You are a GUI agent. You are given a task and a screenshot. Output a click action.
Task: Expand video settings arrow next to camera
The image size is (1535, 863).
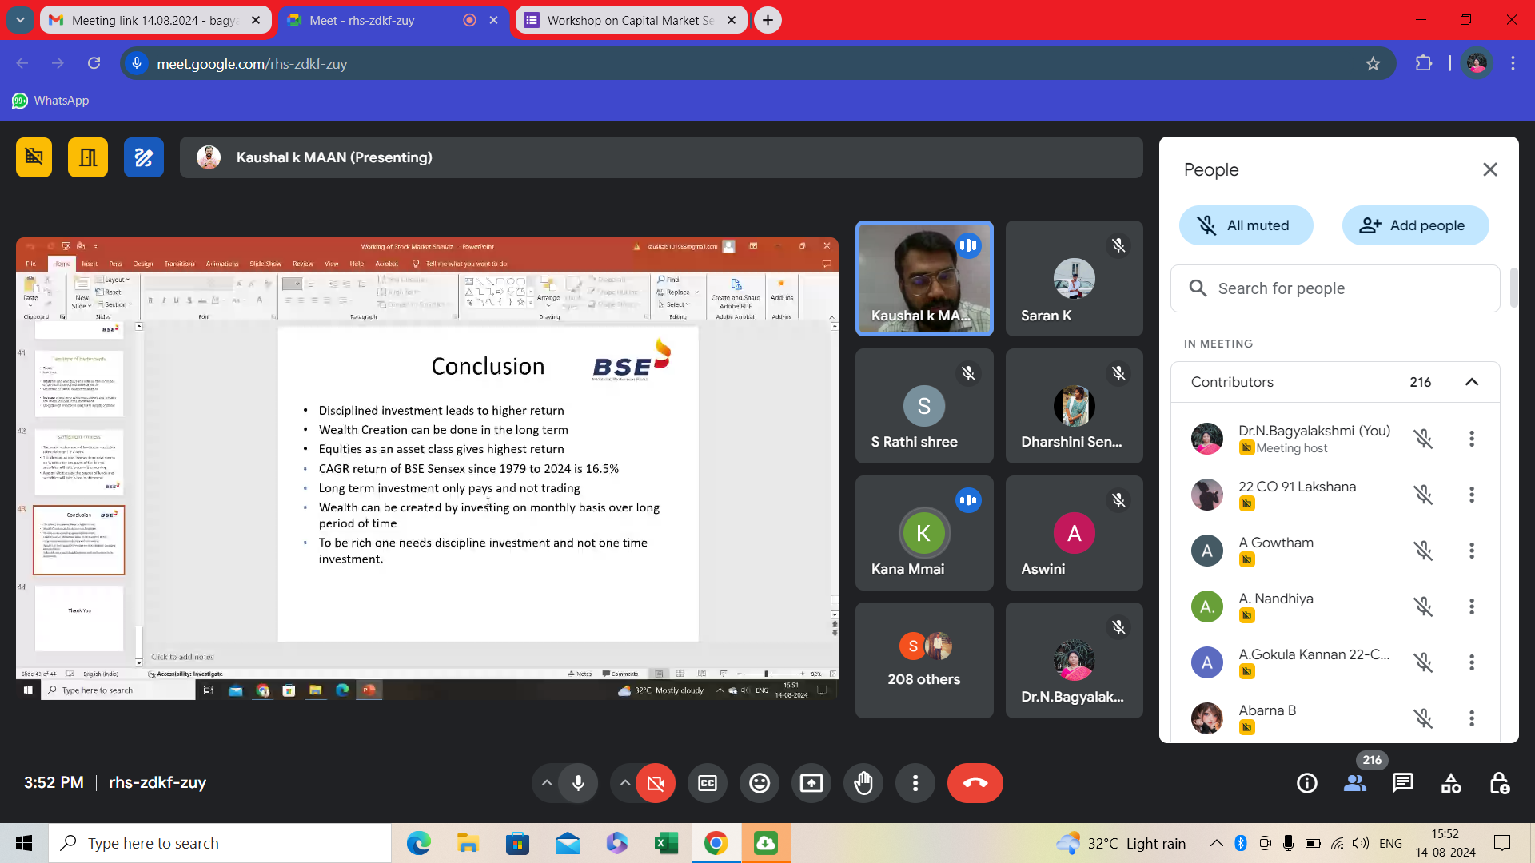(x=624, y=783)
